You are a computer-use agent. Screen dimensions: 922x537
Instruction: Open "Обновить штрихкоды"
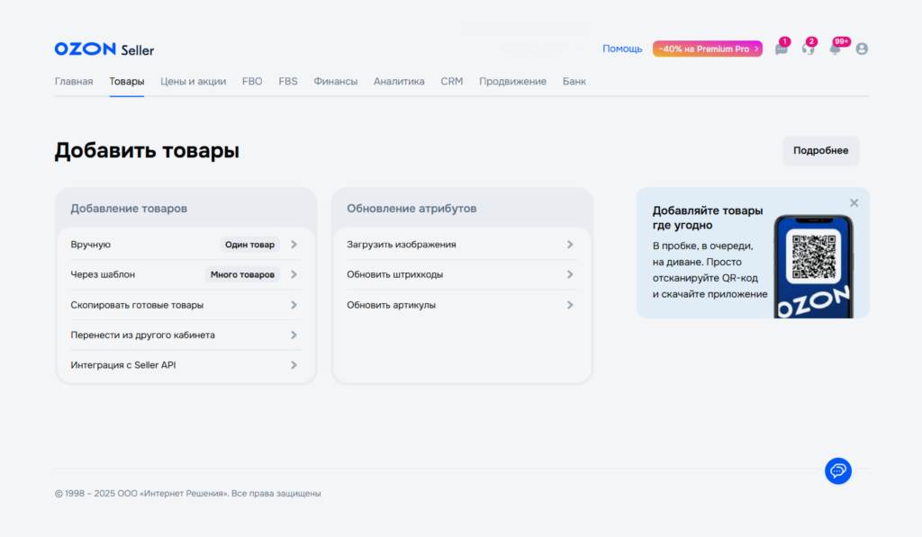tap(461, 274)
